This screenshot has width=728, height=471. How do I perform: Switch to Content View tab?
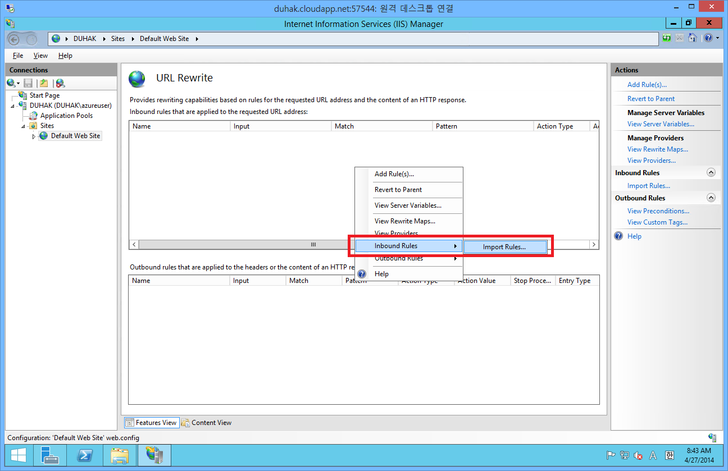pyautogui.click(x=206, y=423)
